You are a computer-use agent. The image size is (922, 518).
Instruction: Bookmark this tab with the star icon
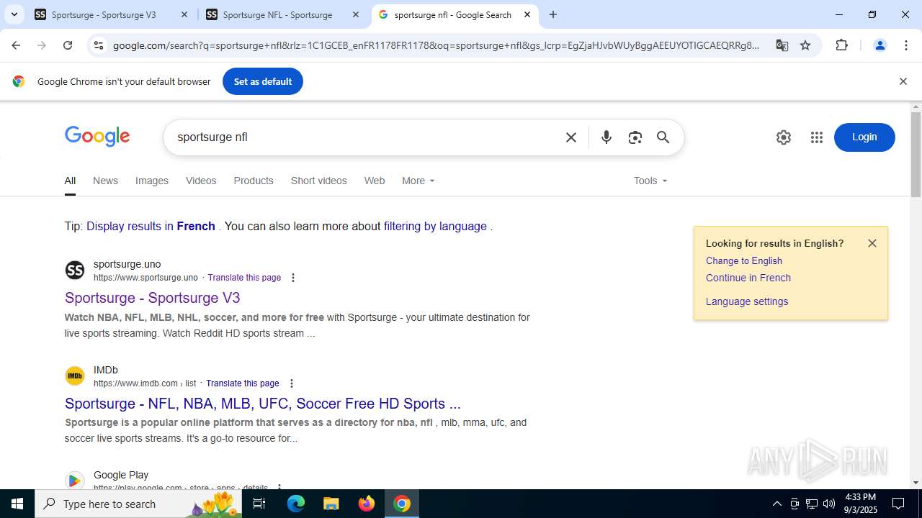805,45
